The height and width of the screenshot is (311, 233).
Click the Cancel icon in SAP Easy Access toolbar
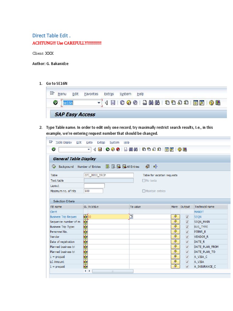[x=135, y=103]
